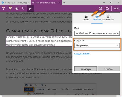Maximize the browser window
This screenshot has height=97, width=122.
pos(111,3)
